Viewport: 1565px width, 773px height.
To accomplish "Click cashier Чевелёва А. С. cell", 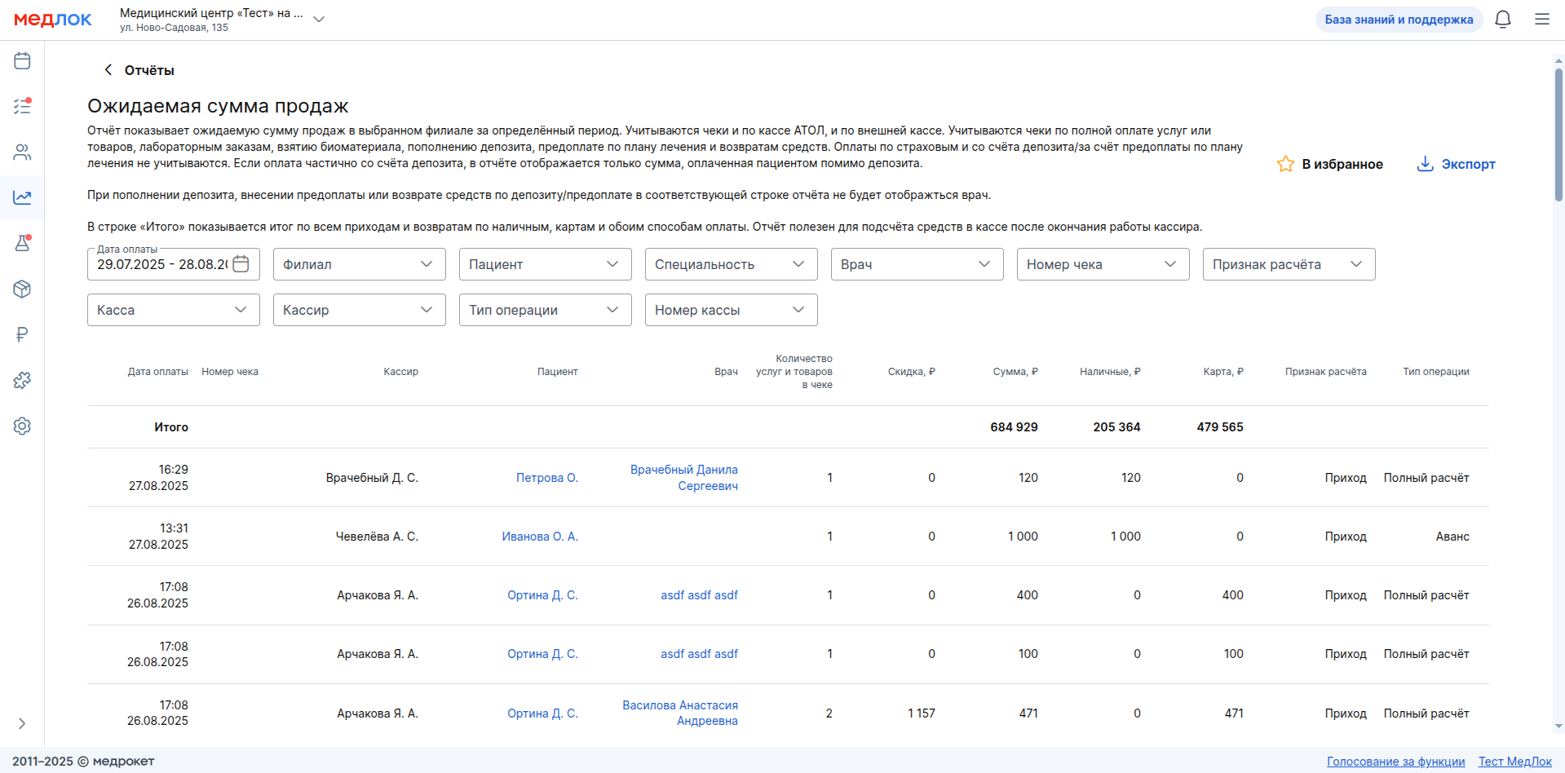I will [377, 537].
